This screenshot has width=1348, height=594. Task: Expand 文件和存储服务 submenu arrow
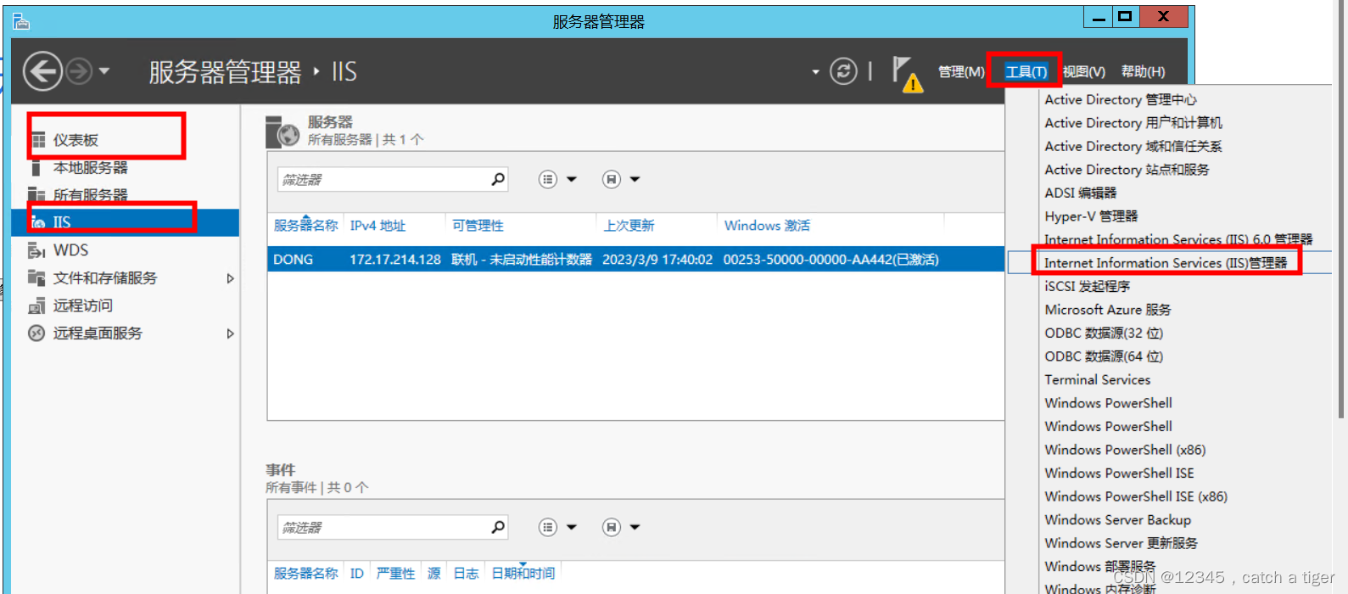(230, 278)
